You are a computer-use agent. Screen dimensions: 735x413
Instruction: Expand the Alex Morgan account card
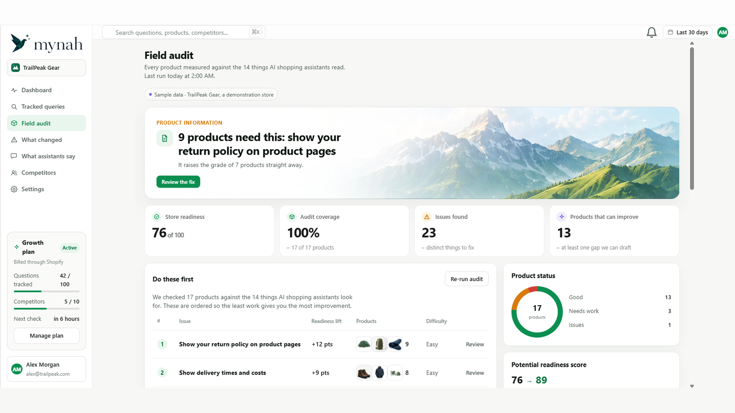coord(46,369)
